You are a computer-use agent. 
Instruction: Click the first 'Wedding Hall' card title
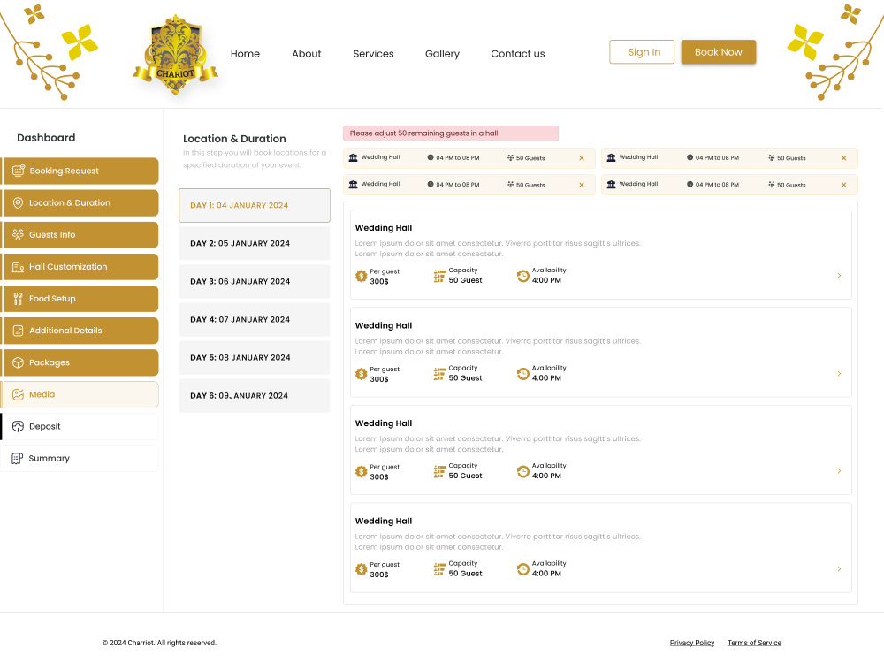click(x=384, y=228)
